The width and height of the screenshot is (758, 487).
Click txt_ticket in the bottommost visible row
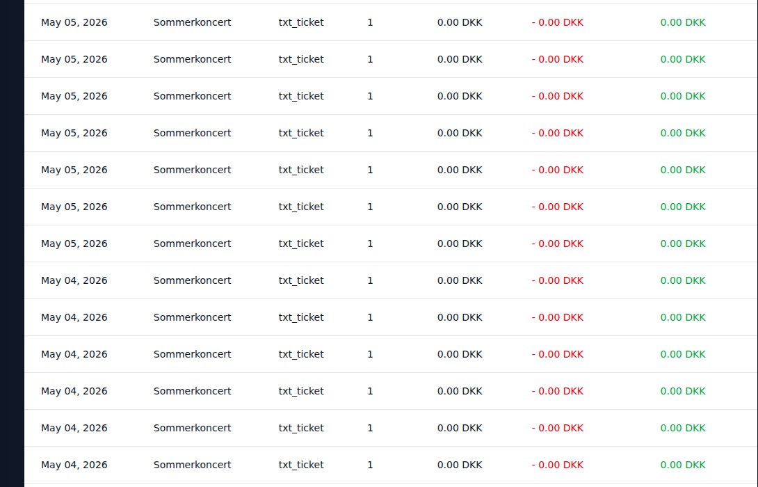coord(300,465)
